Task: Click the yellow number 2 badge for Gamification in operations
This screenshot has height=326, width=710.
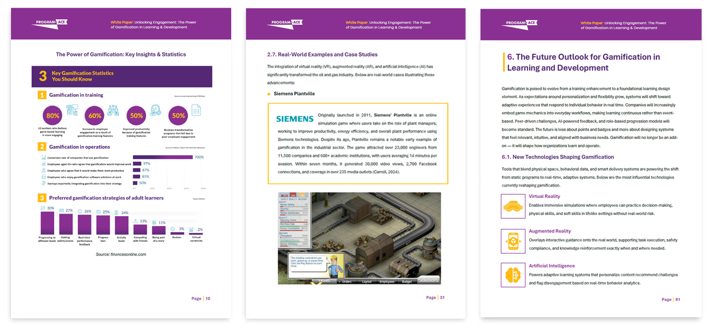Action: pos(42,147)
